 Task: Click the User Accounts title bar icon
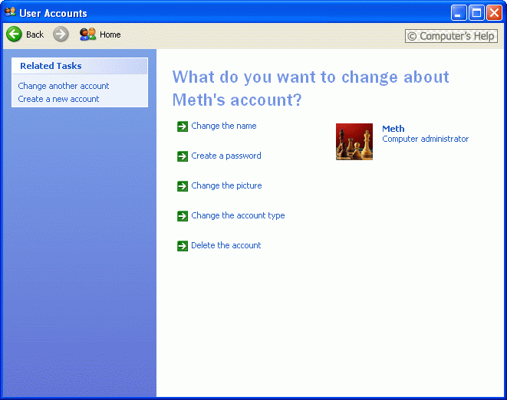tap(10, 12)
